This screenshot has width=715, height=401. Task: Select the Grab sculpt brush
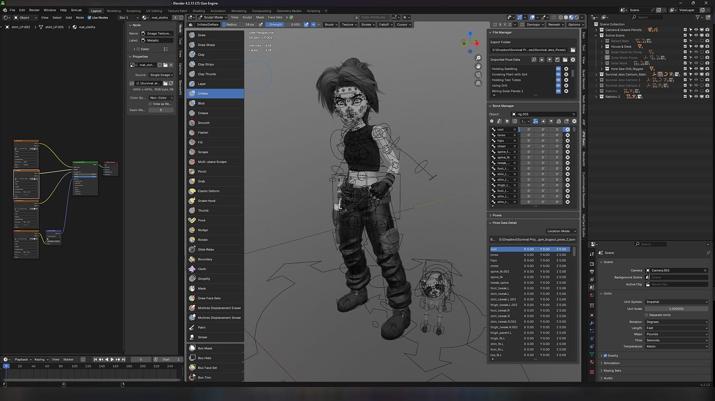(x=201, y=181)
